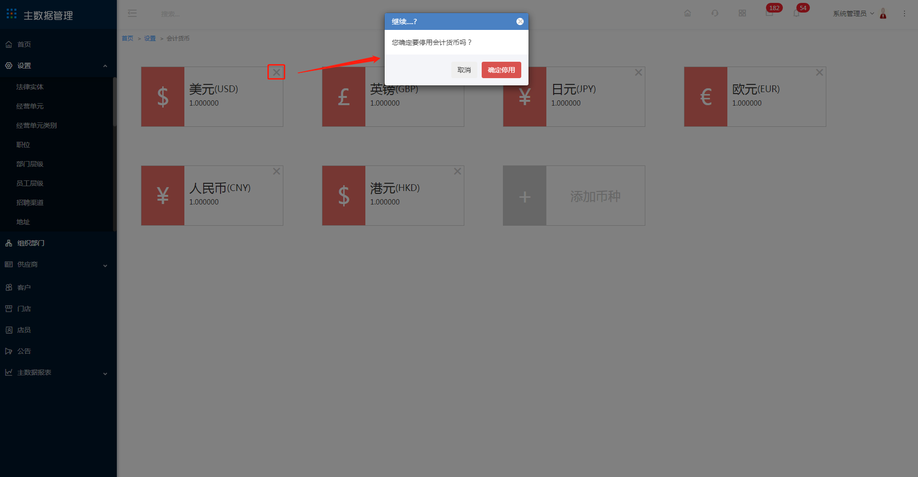Open the app grid icon beside 主数据管理
Viewport: 918px width, 477px height.
pyautogui.click(x=12, y=14)
